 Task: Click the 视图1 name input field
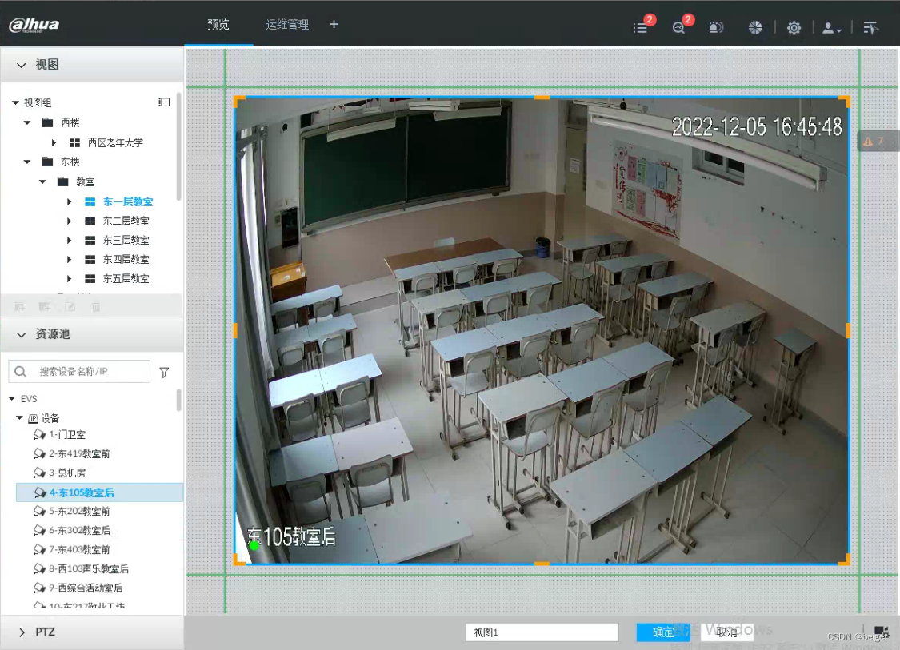(542, 632)
